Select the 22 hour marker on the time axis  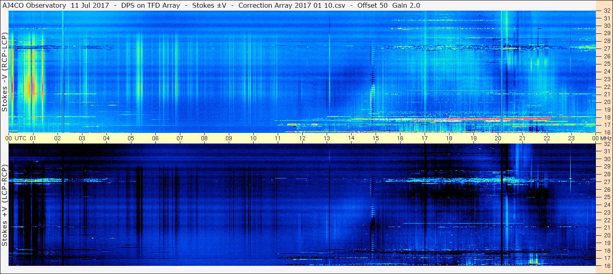click(x=547, y=138)
